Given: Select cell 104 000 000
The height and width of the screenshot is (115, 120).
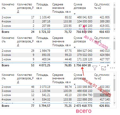Looking at the screenshot, I should click(85, 21).
